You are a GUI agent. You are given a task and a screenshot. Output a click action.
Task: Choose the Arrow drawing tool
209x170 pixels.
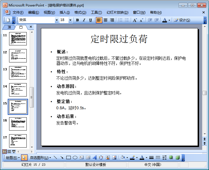(x=62, y=158)
